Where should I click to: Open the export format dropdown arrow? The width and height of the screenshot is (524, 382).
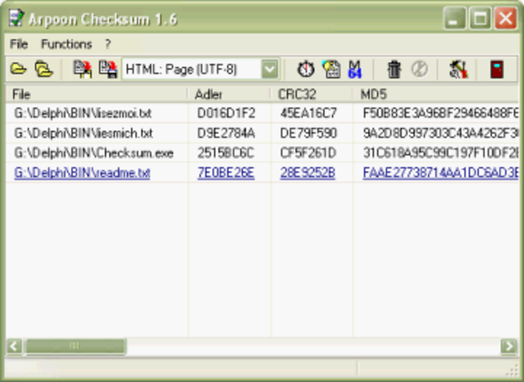pos(269,69)
